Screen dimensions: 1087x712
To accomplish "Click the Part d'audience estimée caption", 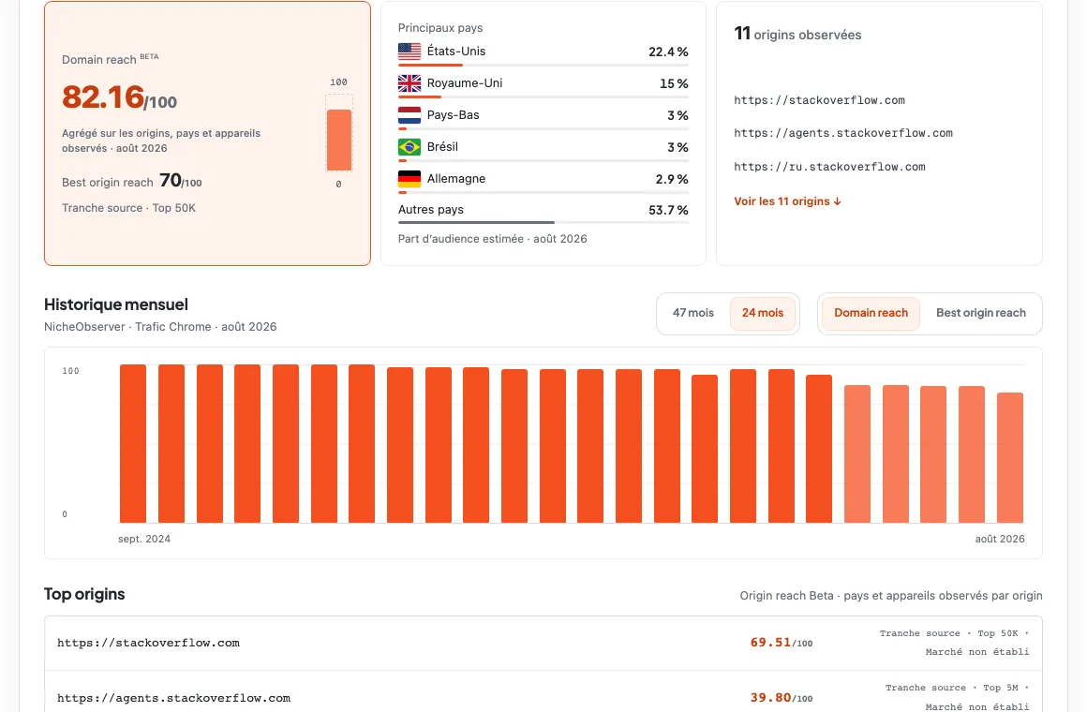I will (x=492, y=239).
